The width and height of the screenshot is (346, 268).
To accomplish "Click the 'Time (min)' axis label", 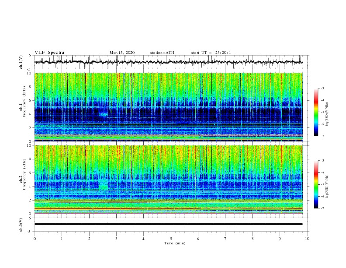I will 175,243.
